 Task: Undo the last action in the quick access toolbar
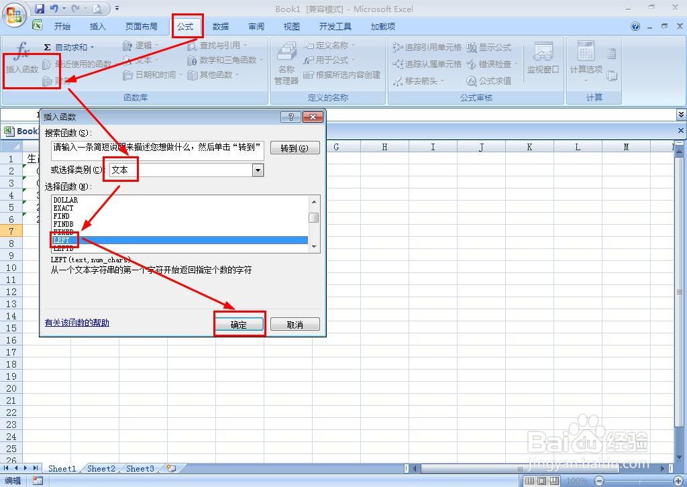click(x=54, y=8)
